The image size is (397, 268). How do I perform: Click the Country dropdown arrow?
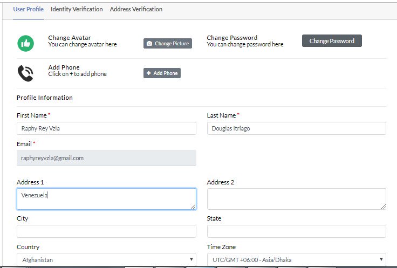[191, 259]
